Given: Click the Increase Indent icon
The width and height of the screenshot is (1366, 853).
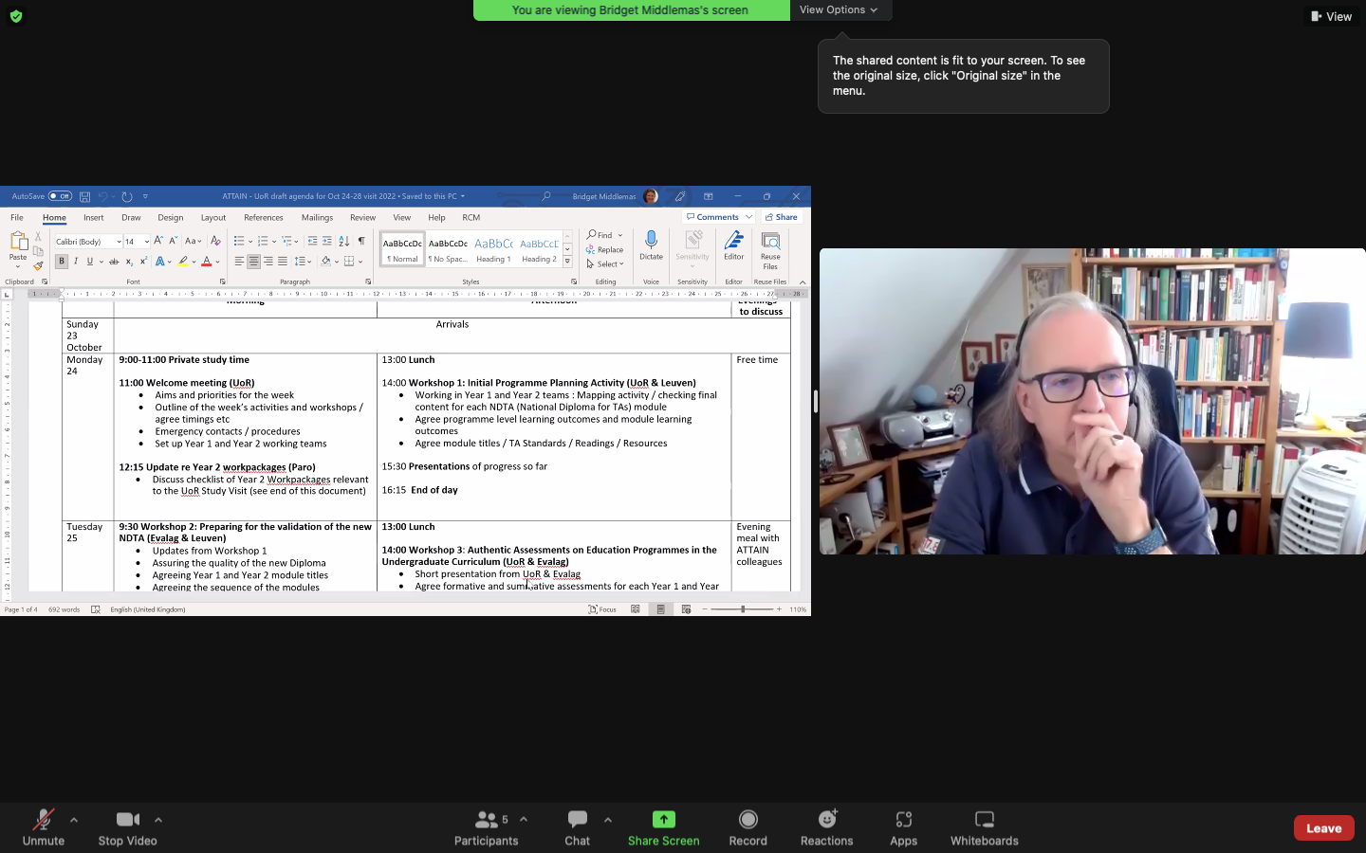Looking at the screenshot, I should tap(327, 241).
